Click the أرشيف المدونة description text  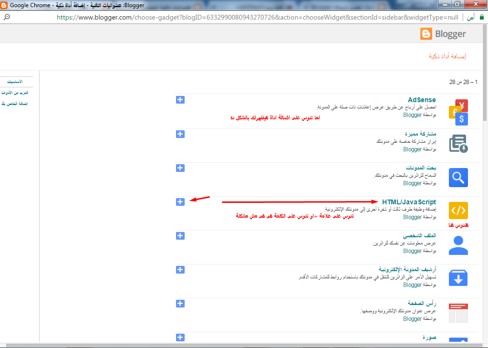tap(367, 277)
